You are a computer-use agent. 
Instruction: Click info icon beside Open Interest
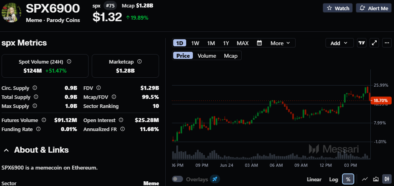pyautogui.click(x=121, y=120)
